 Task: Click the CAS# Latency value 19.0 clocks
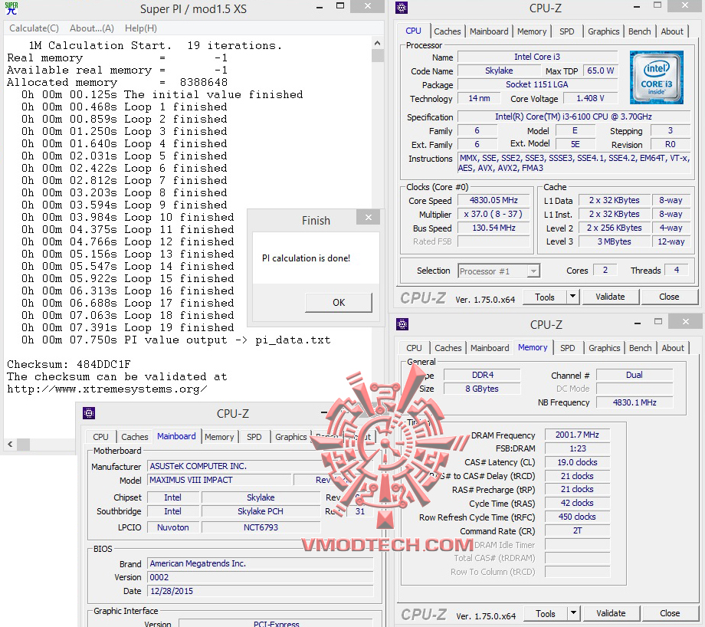[577, 462]
